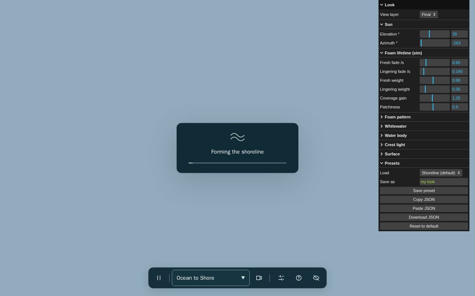The image size is (475, 296).
Task: Click Reset to default button
Action: (424, 226)
